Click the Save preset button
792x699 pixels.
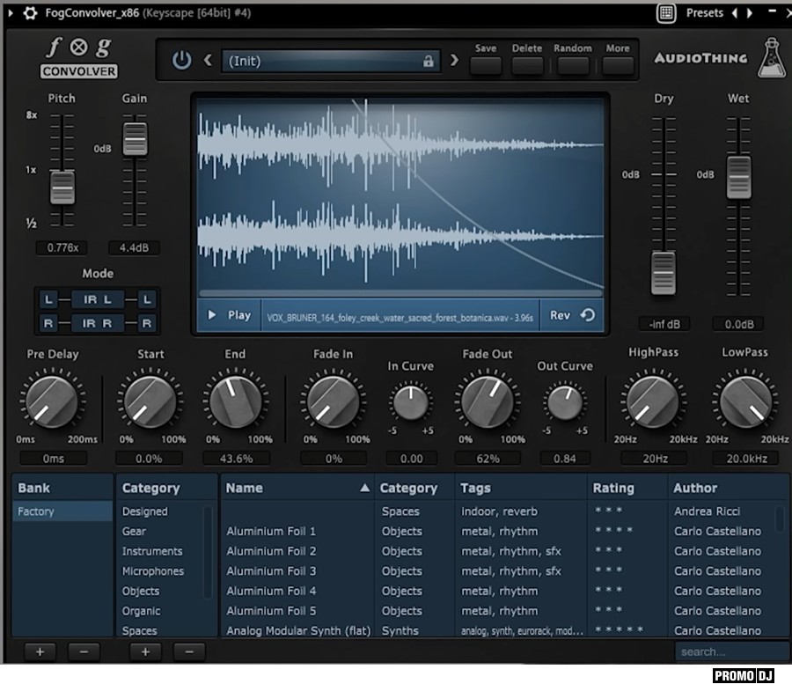486,65
